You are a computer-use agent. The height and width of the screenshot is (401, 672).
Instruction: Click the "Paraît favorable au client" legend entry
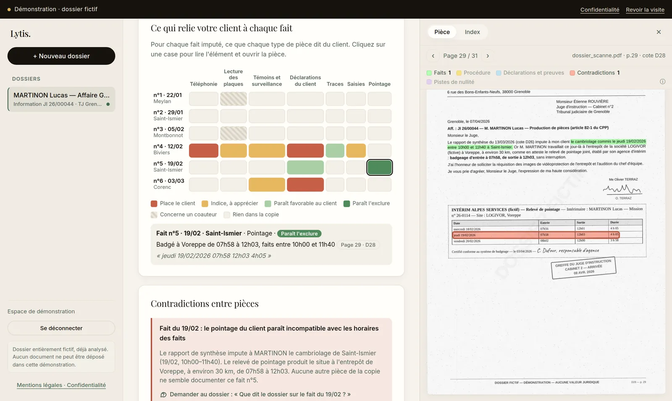coord(301,203)
